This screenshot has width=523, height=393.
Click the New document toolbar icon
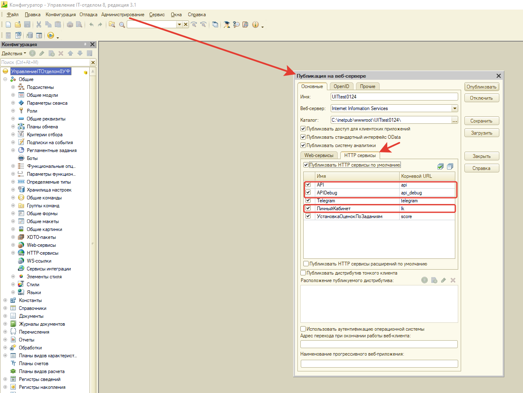(8, 25)
